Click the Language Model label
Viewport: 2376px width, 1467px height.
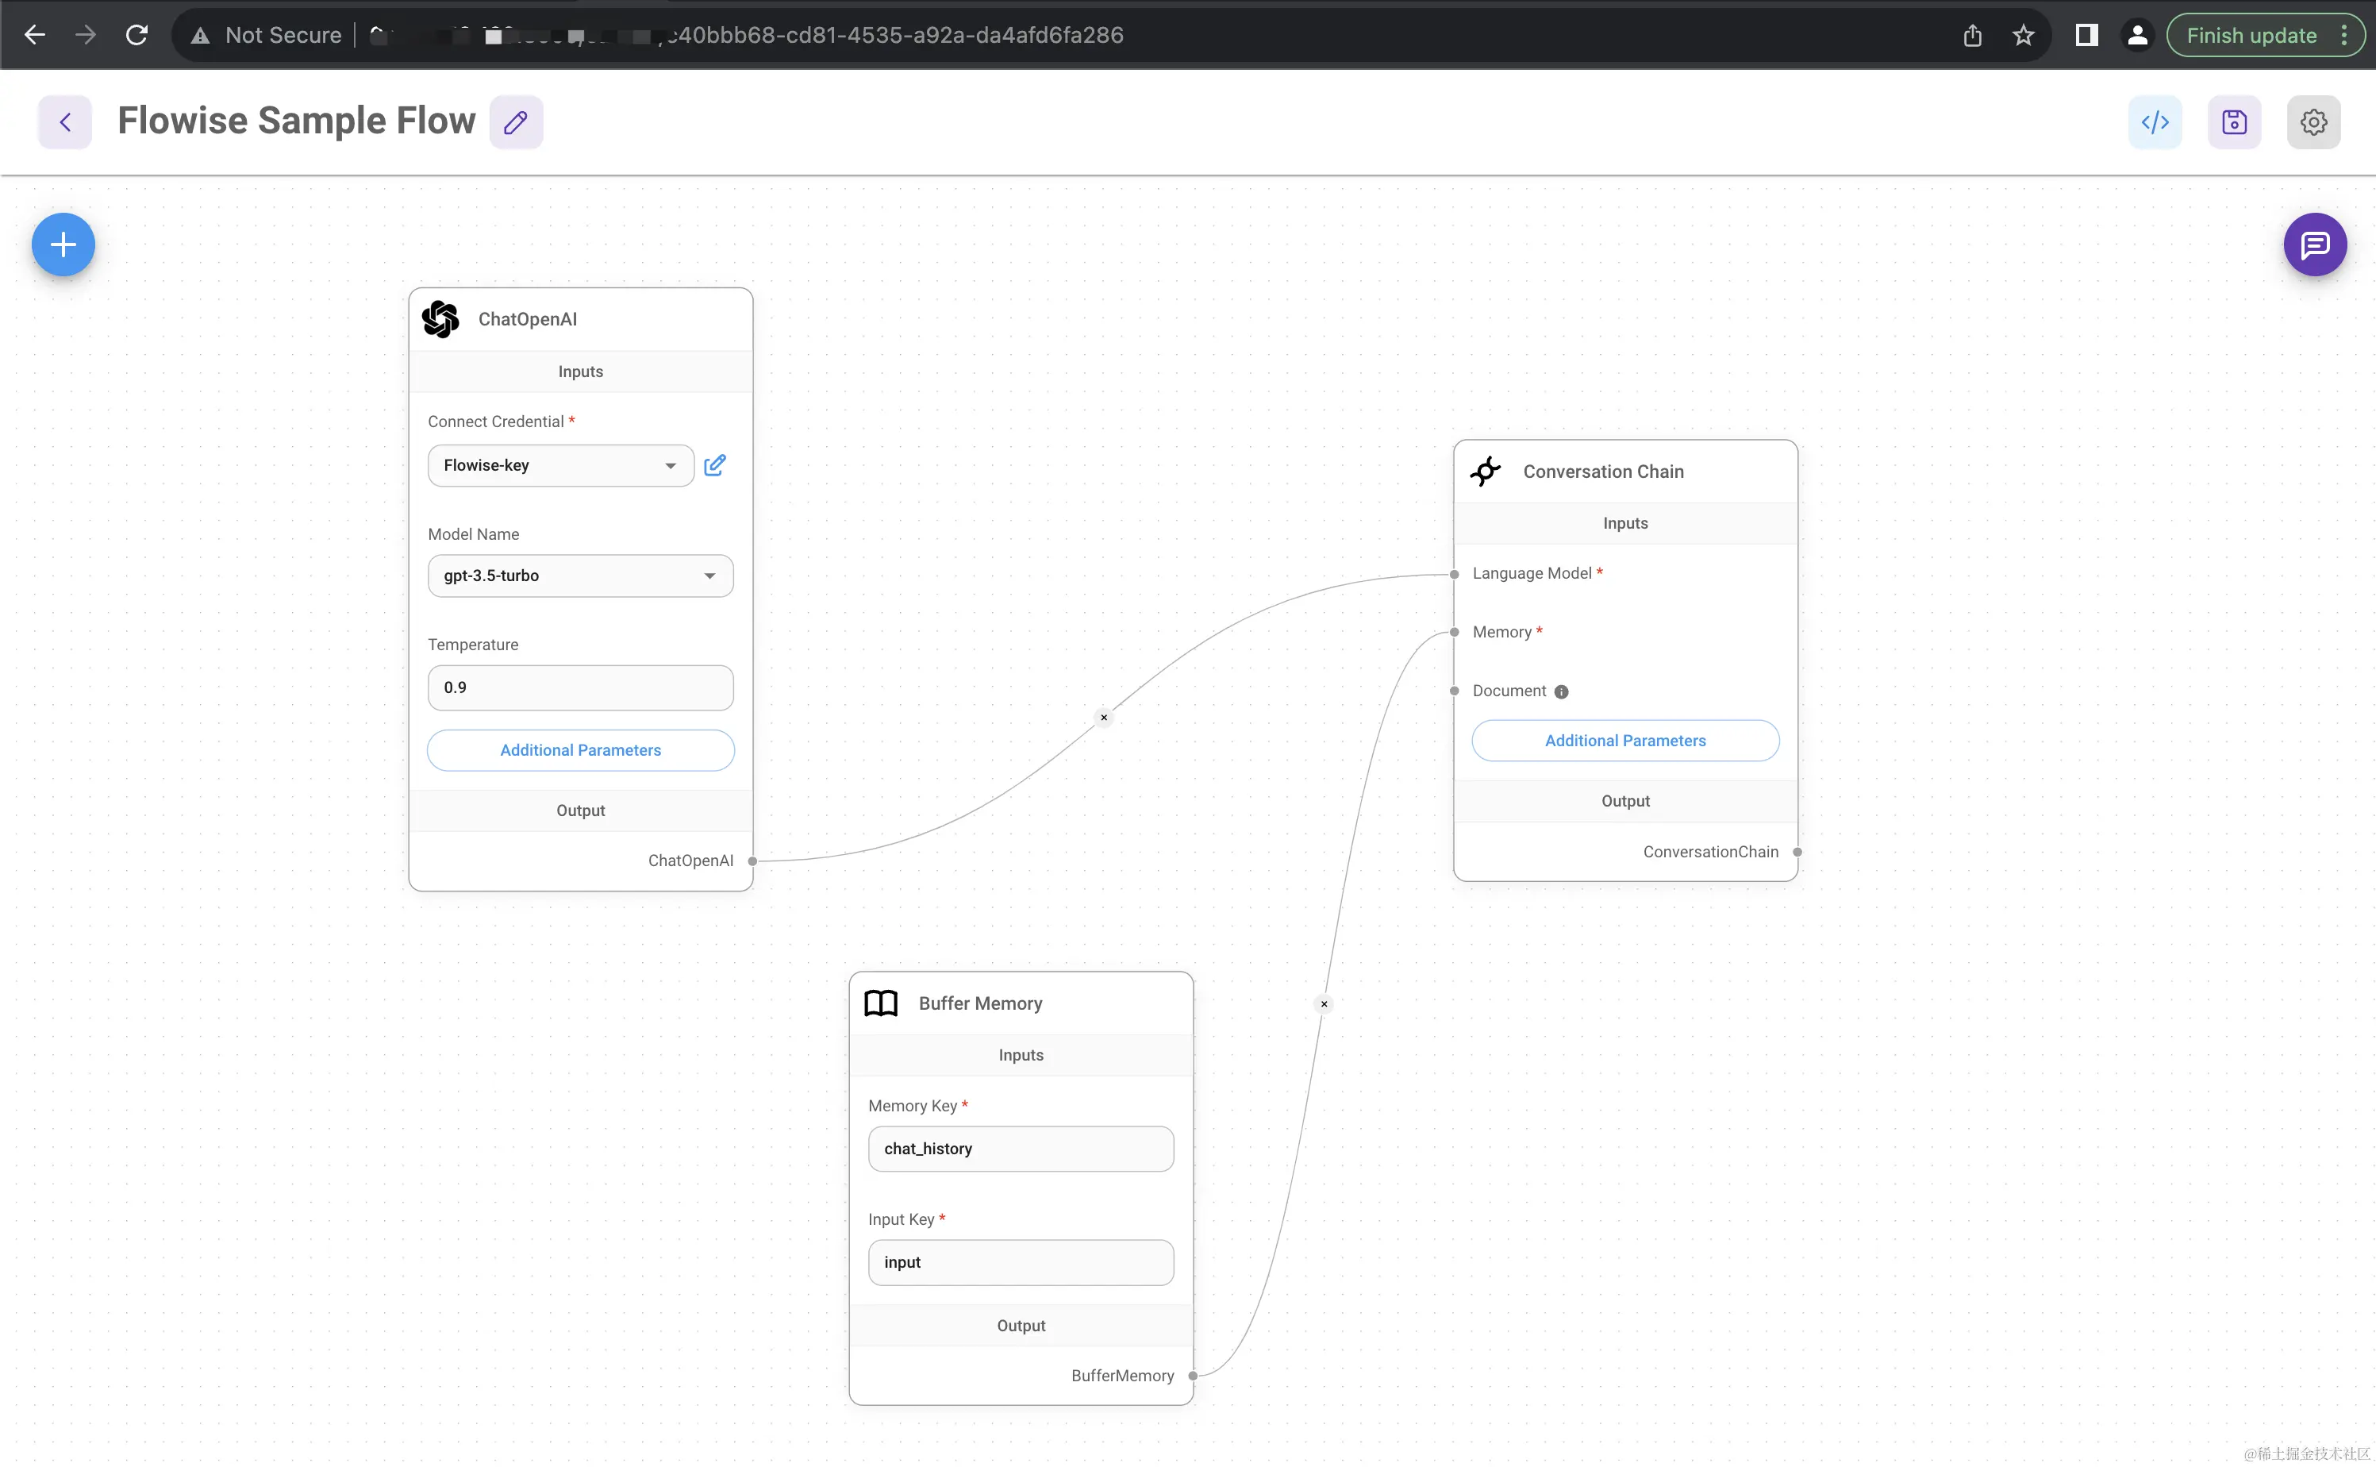[1532, 573]
